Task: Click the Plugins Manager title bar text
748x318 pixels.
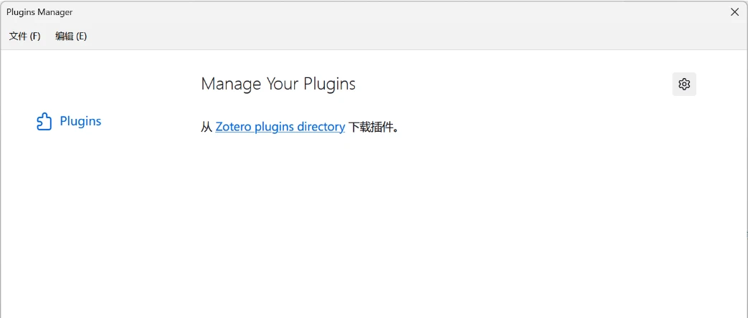Action: [39, 12]
